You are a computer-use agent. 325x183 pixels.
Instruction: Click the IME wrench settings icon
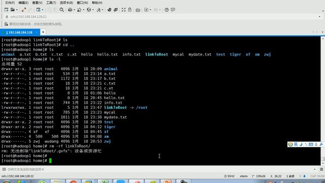321,144
